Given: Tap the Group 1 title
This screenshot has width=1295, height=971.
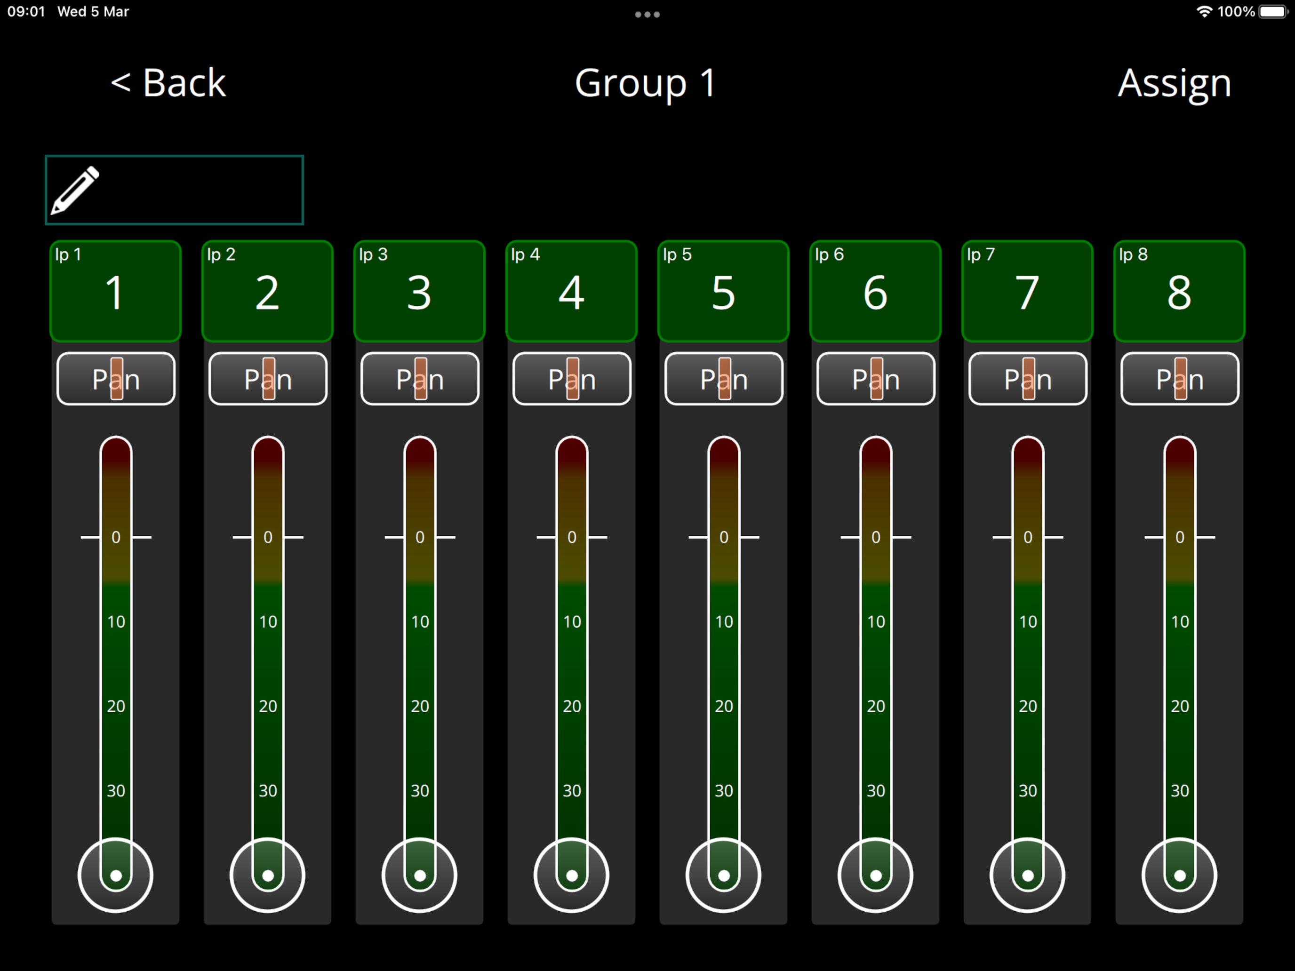Looking at the screenshot, I should click(x=645, y=83).
